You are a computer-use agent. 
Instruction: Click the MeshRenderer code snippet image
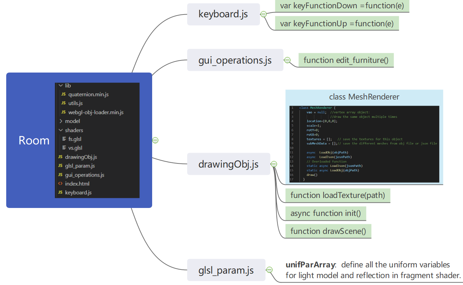[364, 144]
